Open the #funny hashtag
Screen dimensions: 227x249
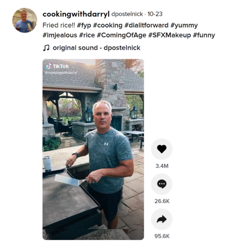pyautogui.click(x=204, y=35)
